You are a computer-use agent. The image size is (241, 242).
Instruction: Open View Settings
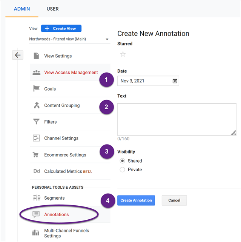[70, 56]
